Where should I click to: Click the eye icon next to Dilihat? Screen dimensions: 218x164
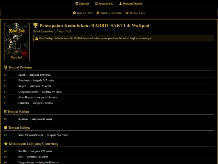(x=127, y=13)
